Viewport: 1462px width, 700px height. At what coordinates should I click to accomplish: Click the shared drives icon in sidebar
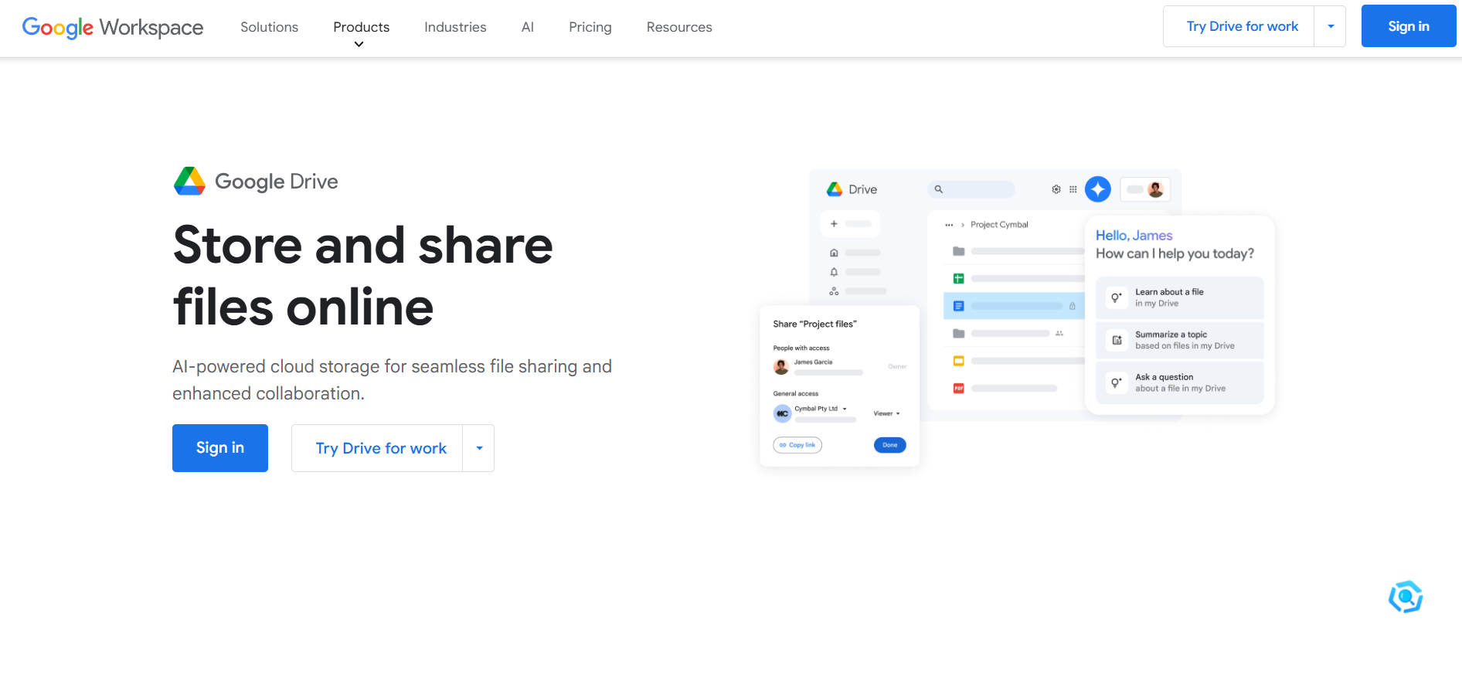click(834, 291)
